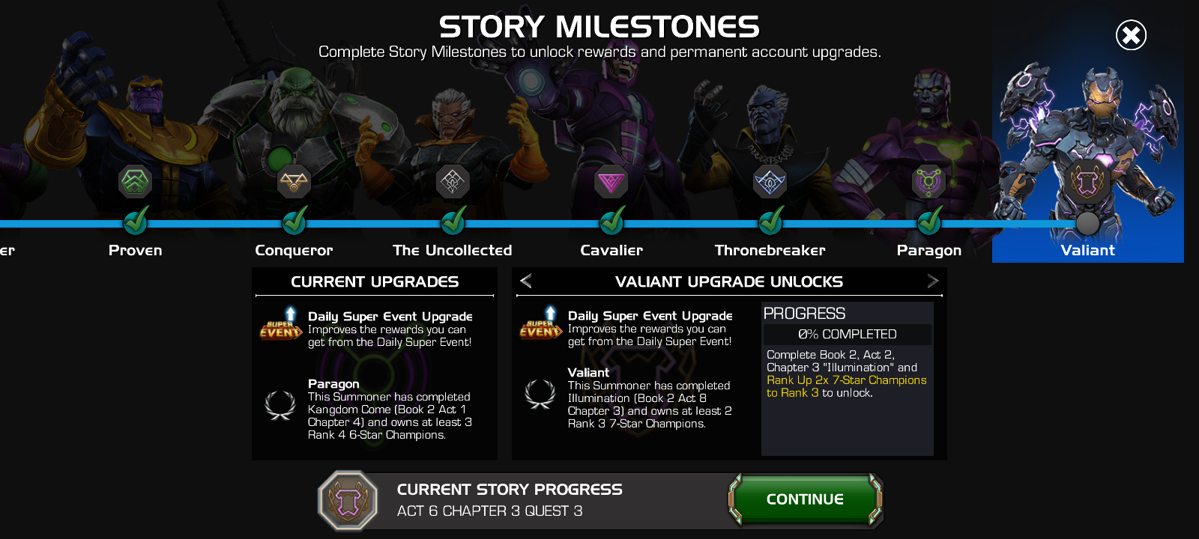Select The Uncollected milestone badge icon

453,181
